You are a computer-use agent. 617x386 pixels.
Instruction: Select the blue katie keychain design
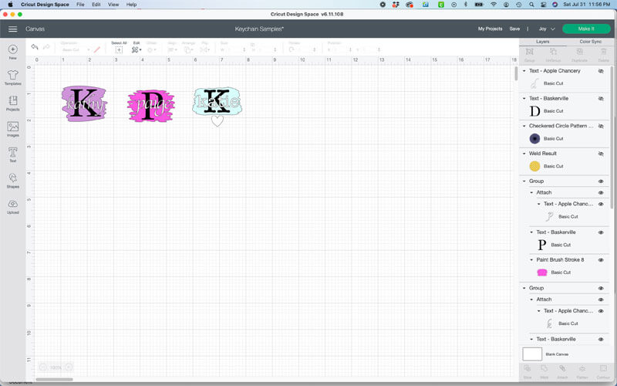(x=217, y=102)
